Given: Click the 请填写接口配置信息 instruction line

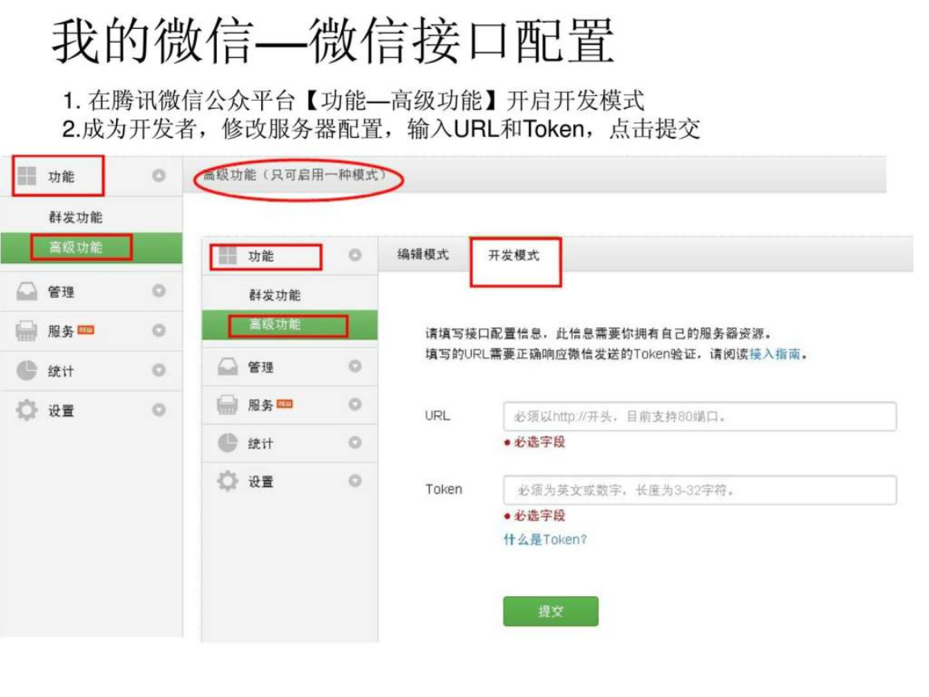Looking at the screenshot, I should point(598,333).
